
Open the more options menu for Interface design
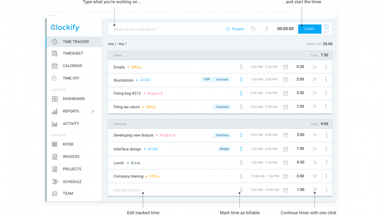click(326, 149)
